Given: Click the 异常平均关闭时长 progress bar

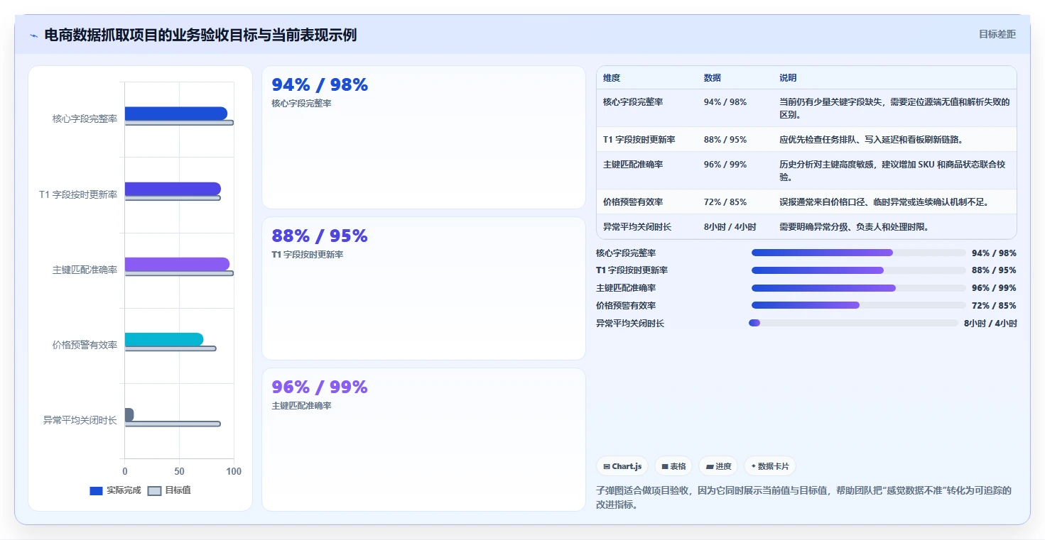Looking at the screenshot, I should [x=853, y=323].
